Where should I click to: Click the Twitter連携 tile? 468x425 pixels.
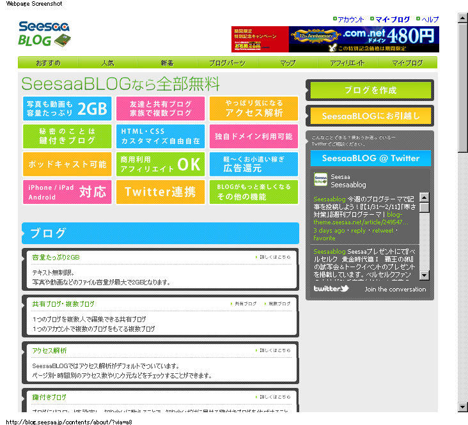point(160,192)
